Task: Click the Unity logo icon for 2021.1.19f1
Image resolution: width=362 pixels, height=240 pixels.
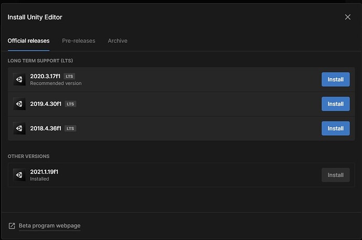Action: click(x=19, y=175)
